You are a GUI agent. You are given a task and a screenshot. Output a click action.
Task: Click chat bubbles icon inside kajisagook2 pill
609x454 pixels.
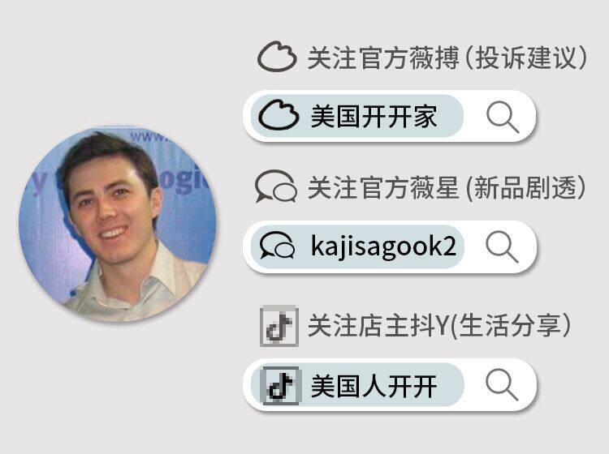pos(278,246)
